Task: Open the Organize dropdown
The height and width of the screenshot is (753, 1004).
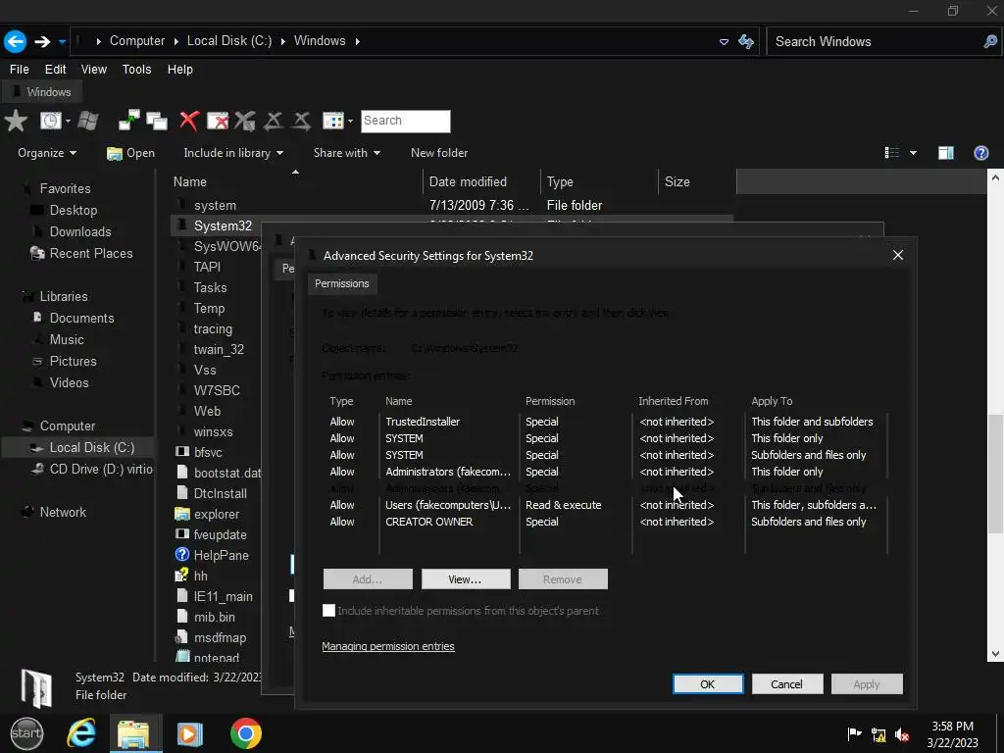Action: coord(47,152)
